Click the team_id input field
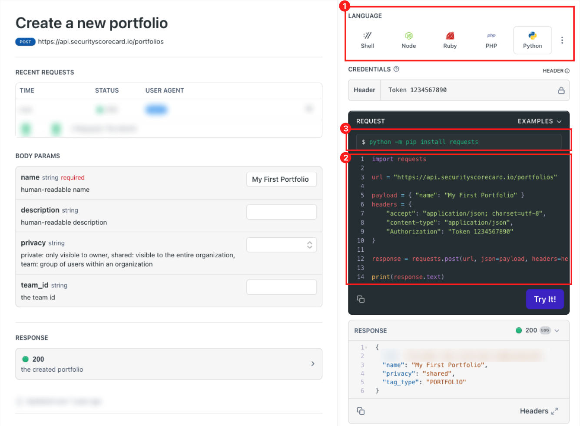 (282, 287)
